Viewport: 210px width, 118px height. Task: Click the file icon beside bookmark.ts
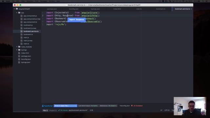(21, 34)
